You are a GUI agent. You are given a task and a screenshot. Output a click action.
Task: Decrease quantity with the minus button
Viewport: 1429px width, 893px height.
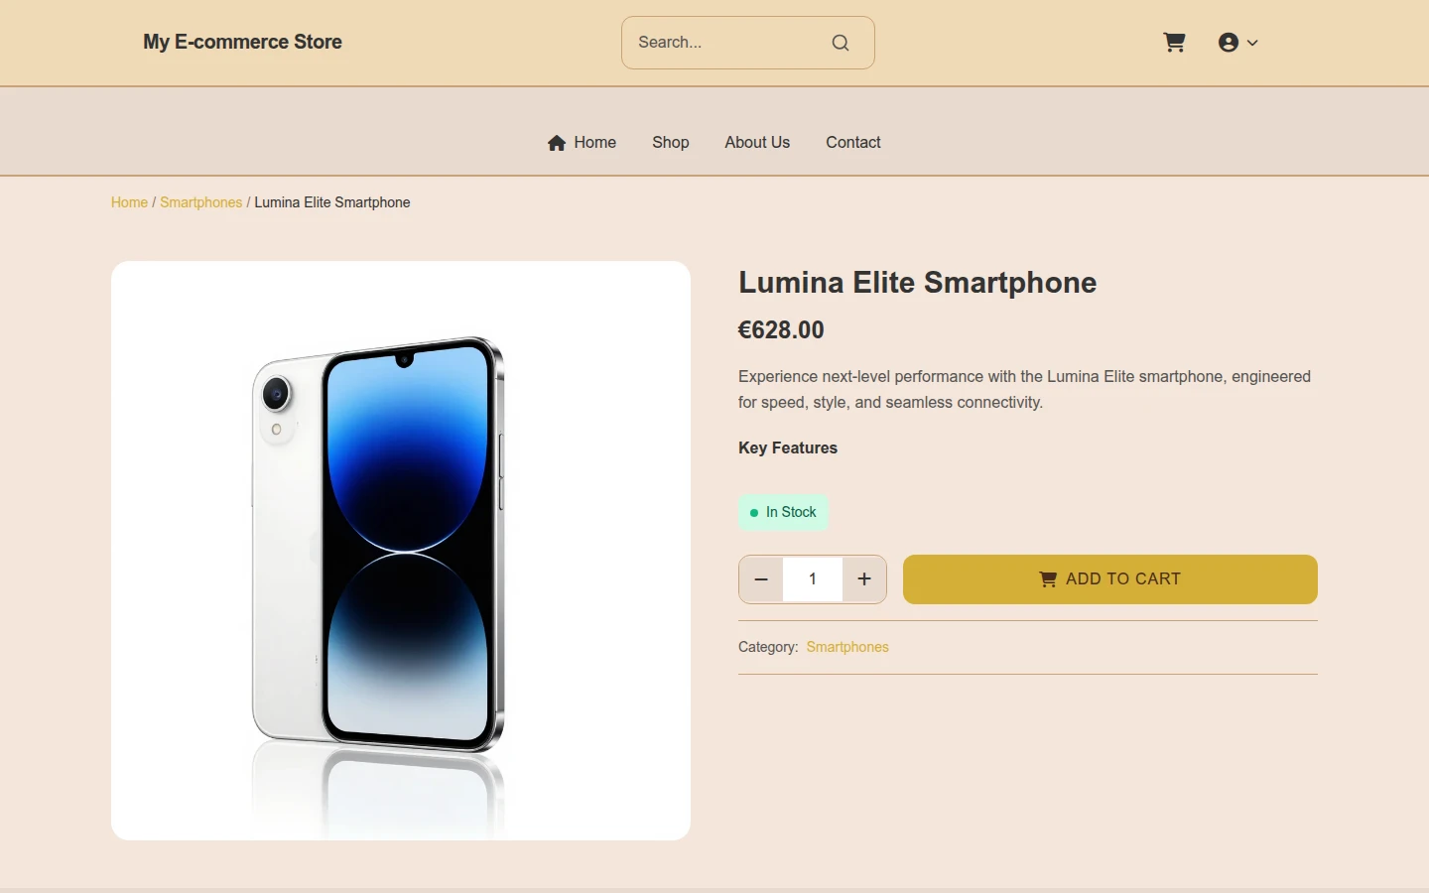tap(761, 579)
